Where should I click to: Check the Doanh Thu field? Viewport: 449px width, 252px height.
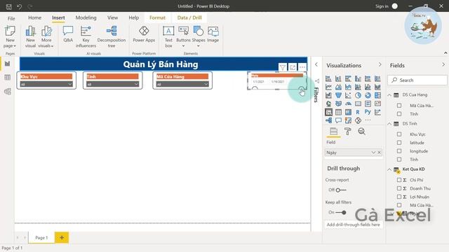pyautogui.click(x=399, y=188)
